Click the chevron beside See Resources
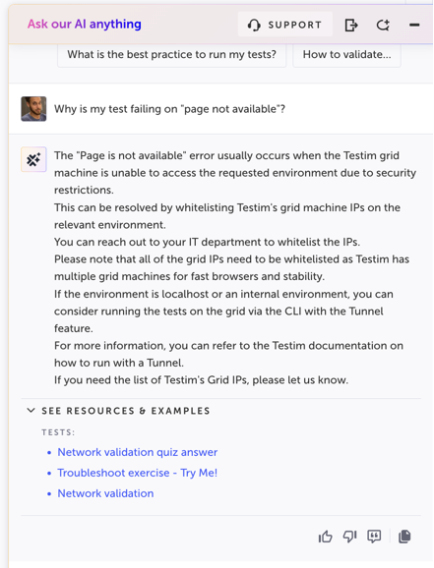 [31, 411]
